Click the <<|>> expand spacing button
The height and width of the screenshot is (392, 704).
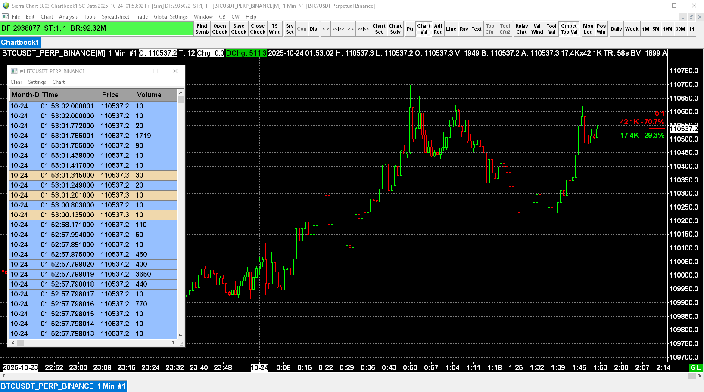(338, 29)
